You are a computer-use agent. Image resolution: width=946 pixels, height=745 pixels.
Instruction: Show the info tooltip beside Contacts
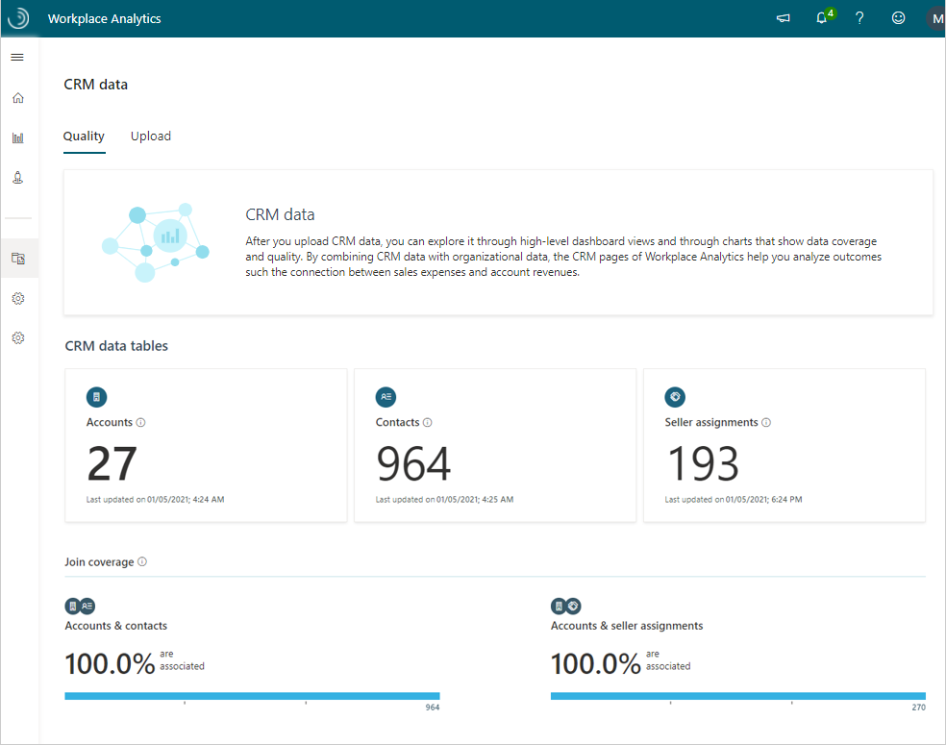pos(427,422)
